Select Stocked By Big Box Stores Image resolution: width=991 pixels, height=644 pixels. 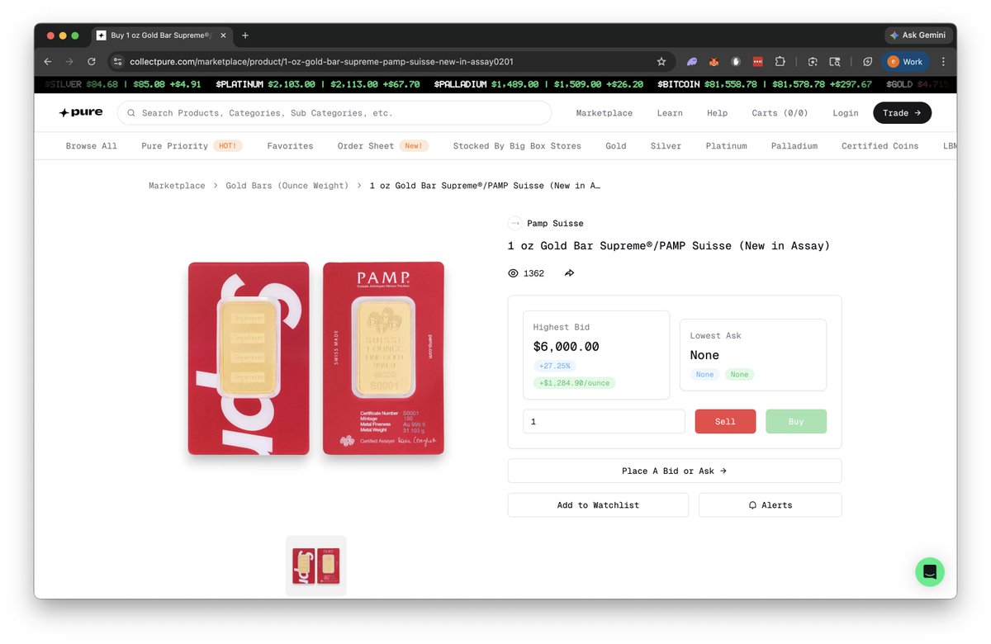point(517,146)
